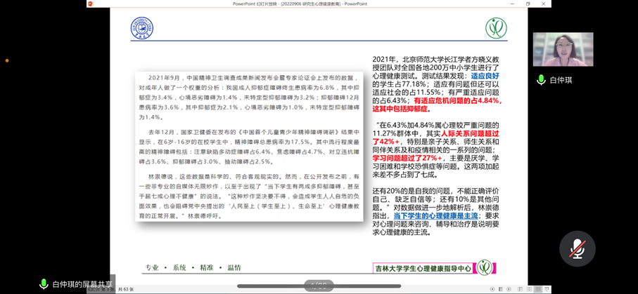Screen dimensions: 638x294
Task: Open slide menu icon between navigation arrows
Action: (x=500, y=289)
